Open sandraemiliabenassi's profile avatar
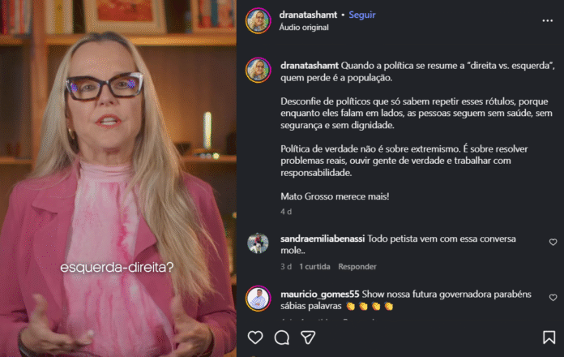Viewport: 564px width, 357px height. (258, 243)
